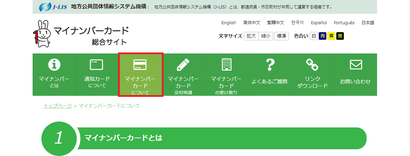Select the black 黒 color scheme
Viewport: 410px width, 156px height.
(x=340, y=36)
